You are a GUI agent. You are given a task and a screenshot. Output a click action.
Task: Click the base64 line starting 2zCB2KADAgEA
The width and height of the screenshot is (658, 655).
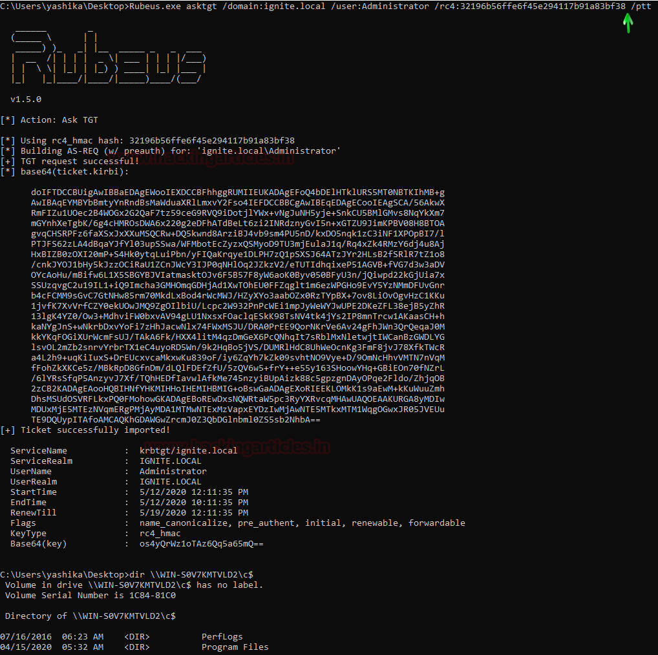pos(238,389)
